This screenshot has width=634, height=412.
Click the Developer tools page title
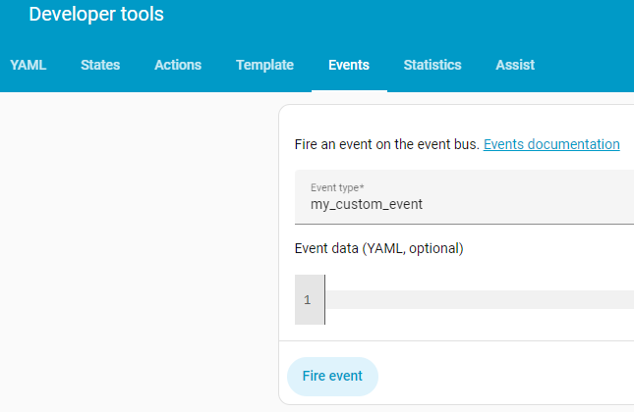coord(96,15)
